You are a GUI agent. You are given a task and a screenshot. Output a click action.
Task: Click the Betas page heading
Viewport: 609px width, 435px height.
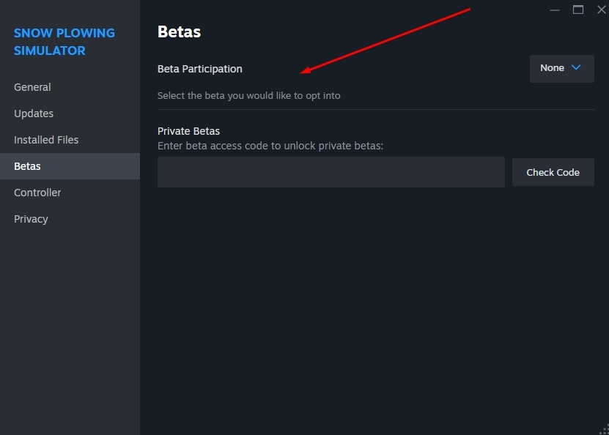[179, 31]
